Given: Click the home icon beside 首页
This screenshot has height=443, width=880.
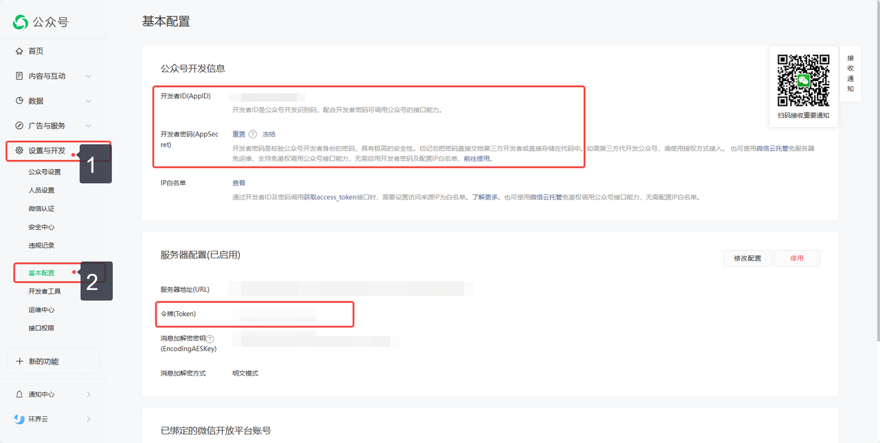Looking at the screenshot, I should 19,50.
